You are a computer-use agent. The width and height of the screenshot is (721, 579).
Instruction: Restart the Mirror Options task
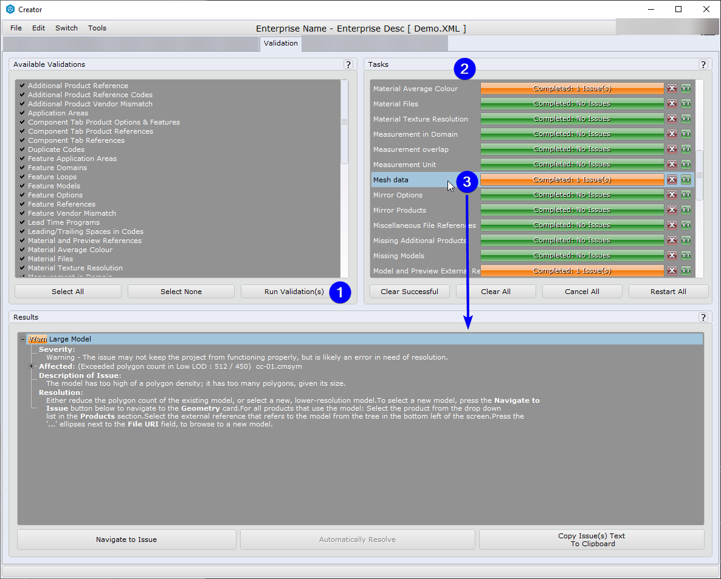[686, 194]
